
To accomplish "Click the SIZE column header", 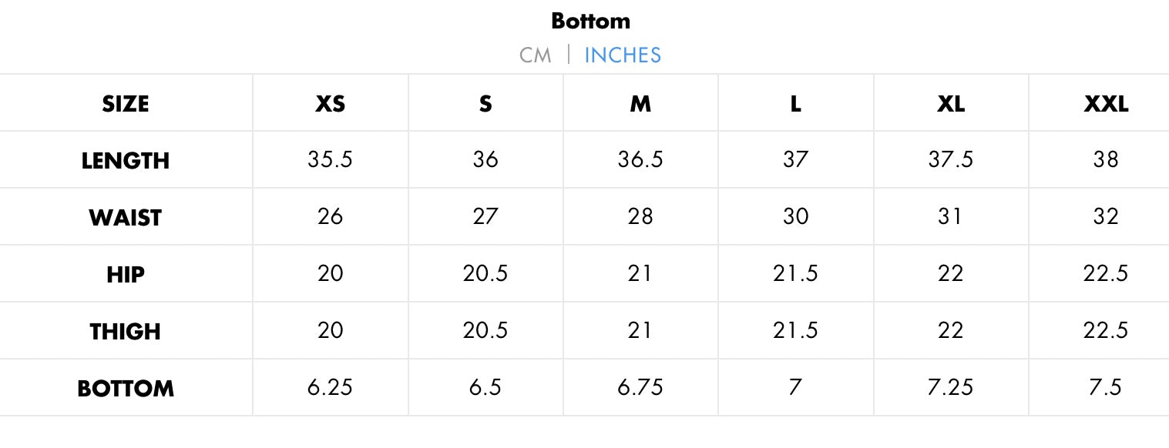I will (126, 104).
